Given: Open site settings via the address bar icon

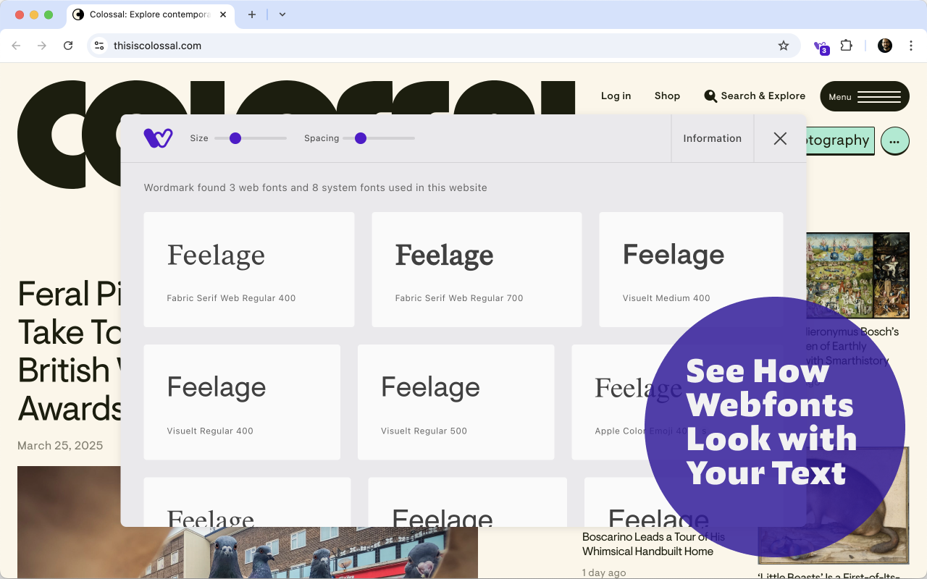Looking at the screenshot, I should (98, 45).
